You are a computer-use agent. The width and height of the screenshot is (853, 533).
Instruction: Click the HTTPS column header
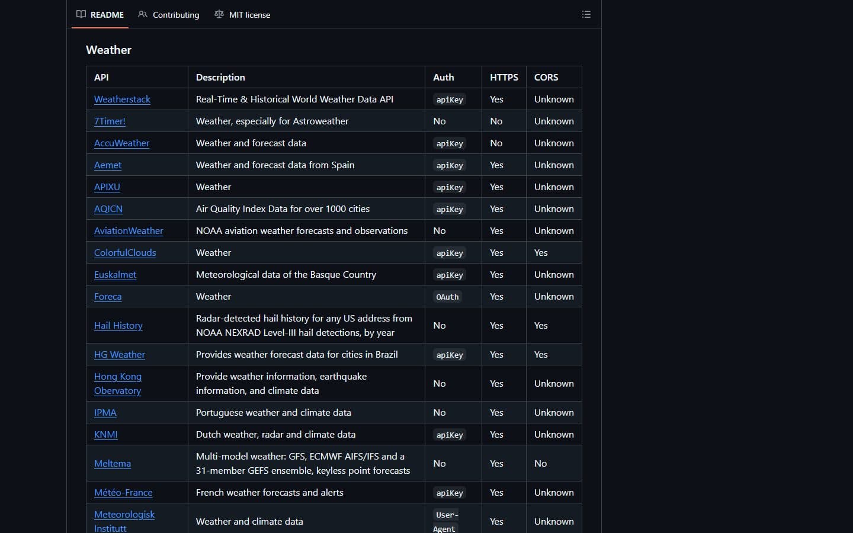pos(504,78)
